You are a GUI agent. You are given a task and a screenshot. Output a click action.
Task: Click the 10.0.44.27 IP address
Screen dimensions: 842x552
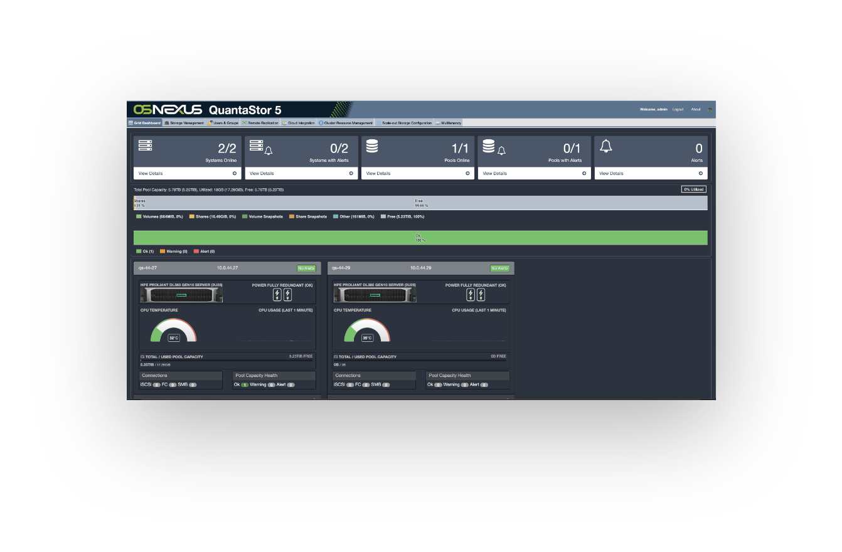coord(227,268)
